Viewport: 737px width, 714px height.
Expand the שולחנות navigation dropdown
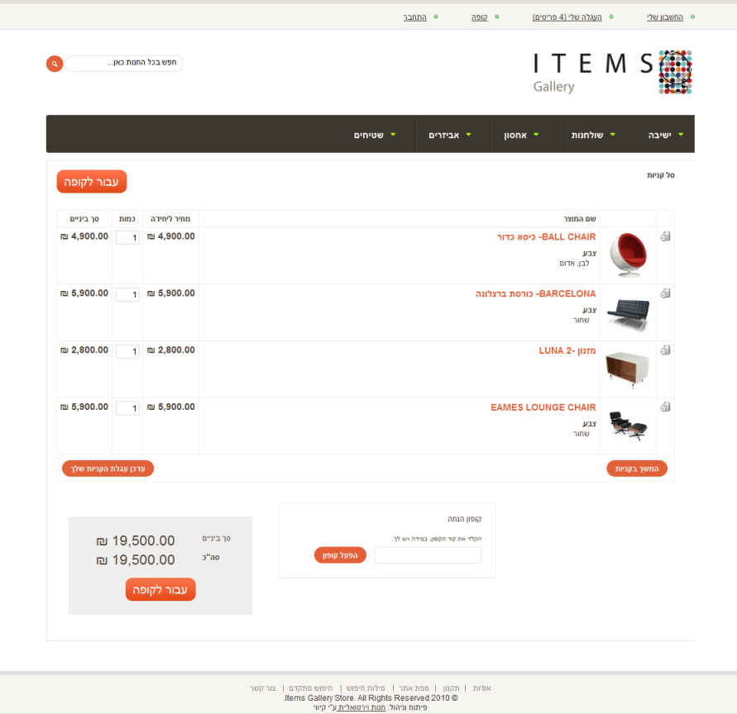[593, 135]
